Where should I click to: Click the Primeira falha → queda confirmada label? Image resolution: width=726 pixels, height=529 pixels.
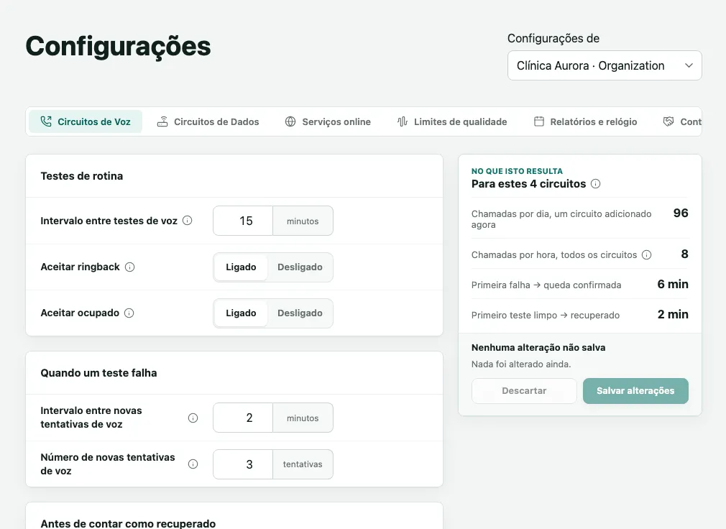[546, 285]
